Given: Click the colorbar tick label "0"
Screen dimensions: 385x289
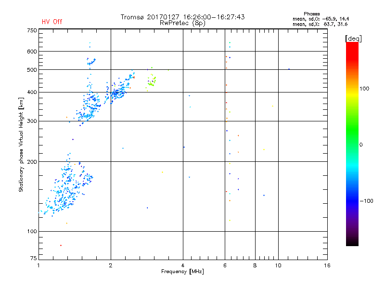Looking at the screenshot, I should [x=361, y=145].
